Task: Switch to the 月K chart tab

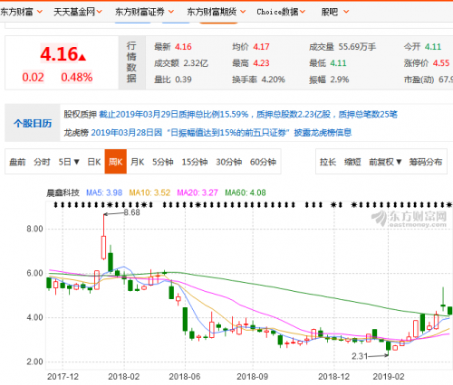Action: 138,162
